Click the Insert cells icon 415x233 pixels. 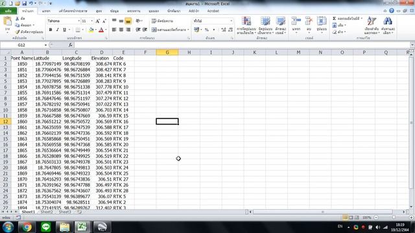(296, 21)
